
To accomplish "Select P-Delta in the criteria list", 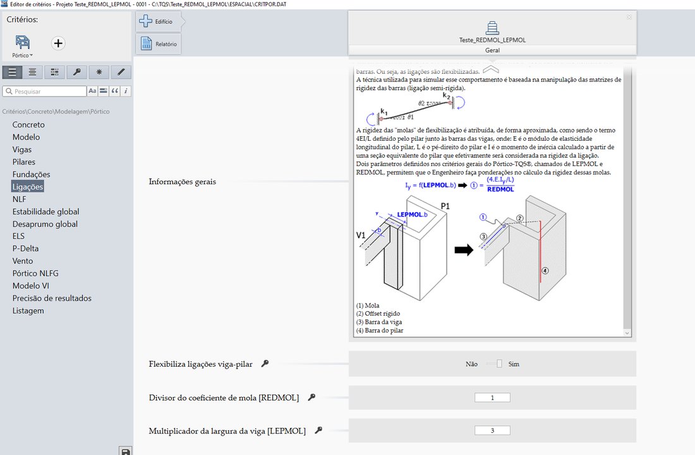I will coord(25,249).
